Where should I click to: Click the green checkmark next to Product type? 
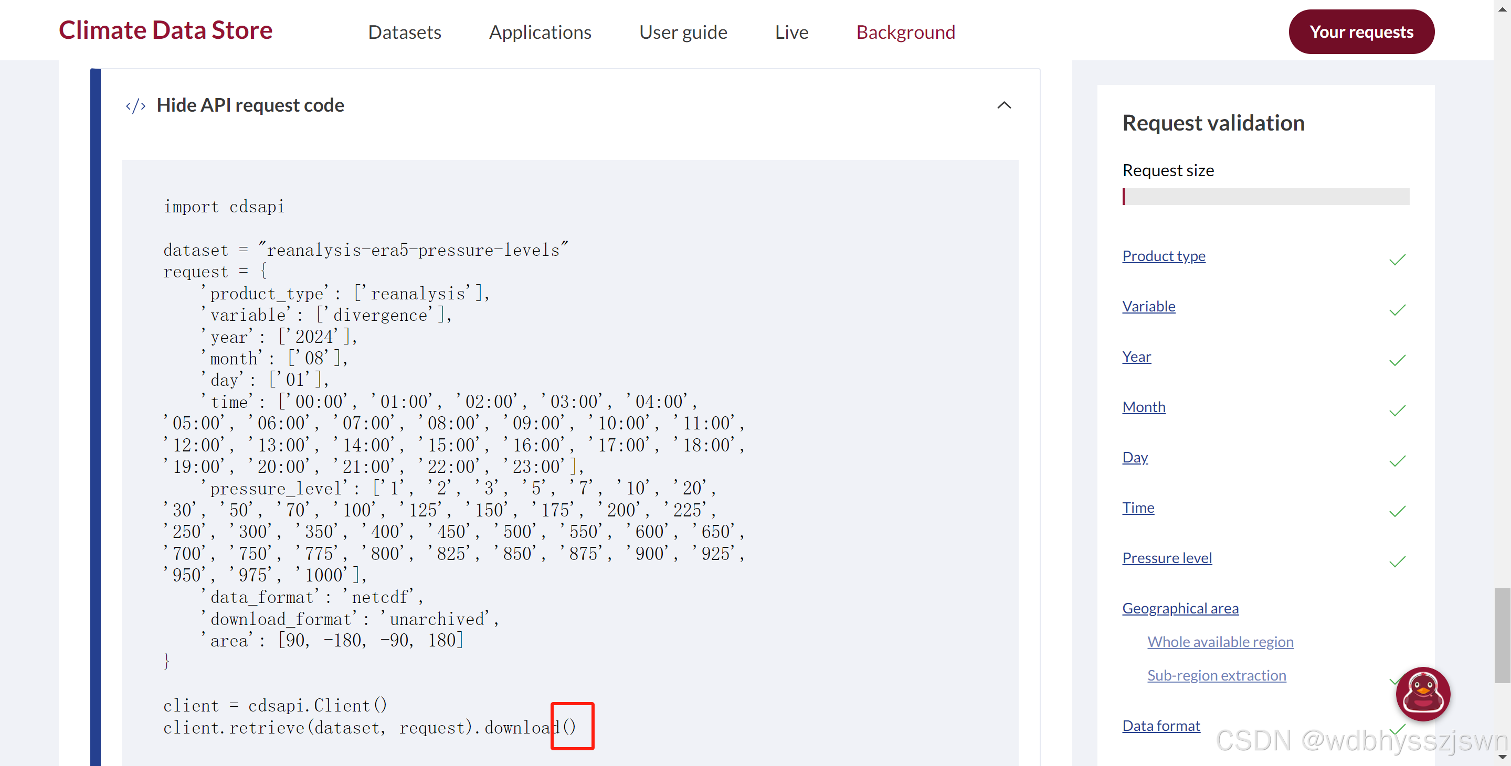point(1397,259)
